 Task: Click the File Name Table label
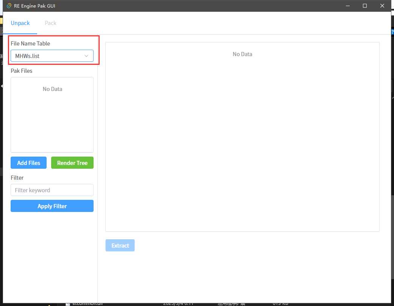coord(30,44)
